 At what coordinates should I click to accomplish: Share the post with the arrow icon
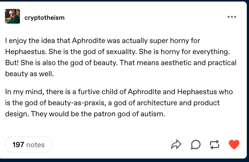[x=176, y=144]
